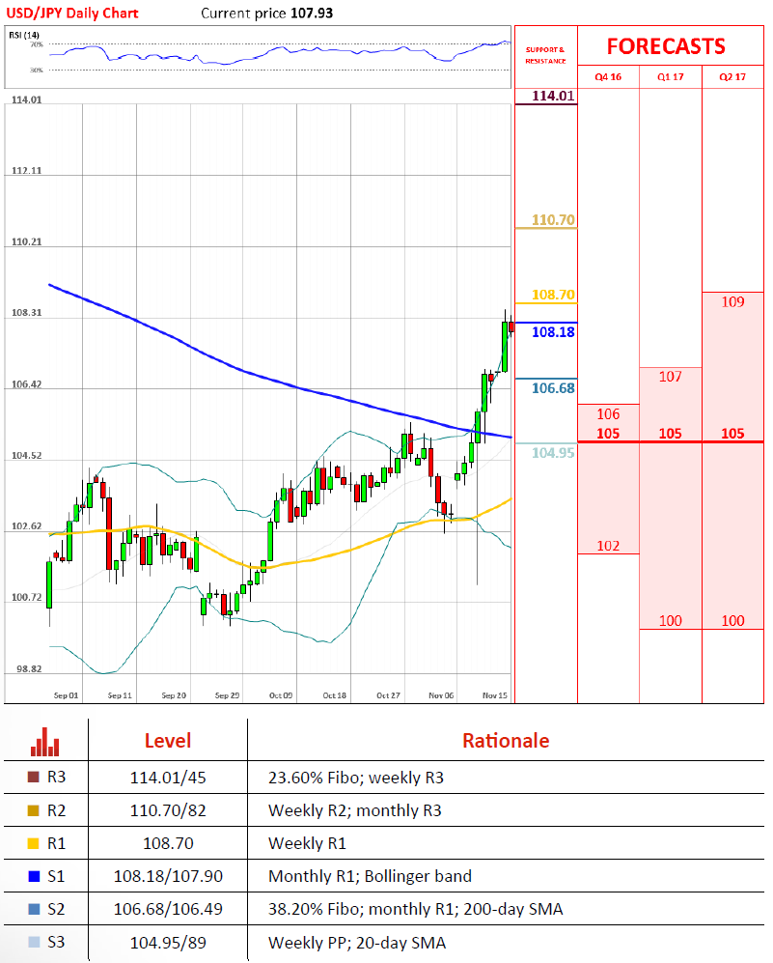Click the S3 light-blue color swatch

[x=34, y=942]
